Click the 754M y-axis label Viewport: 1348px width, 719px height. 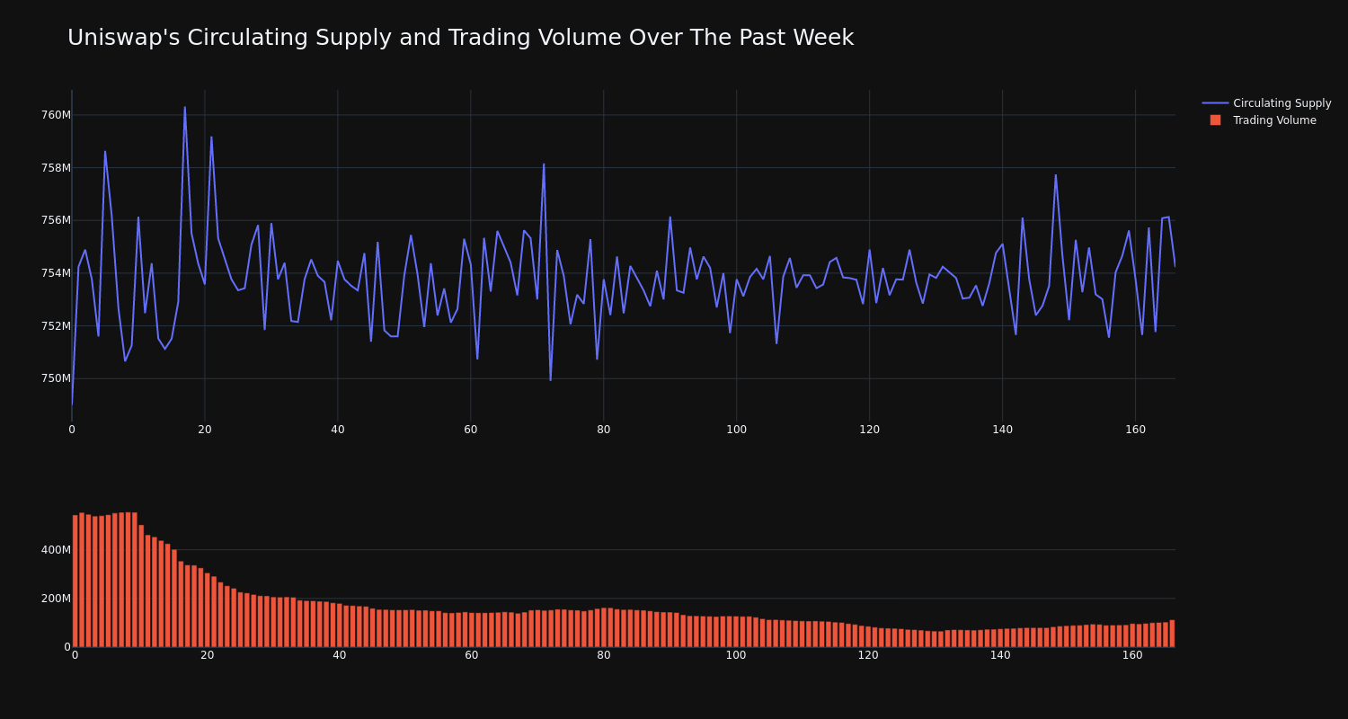[56, 273]
